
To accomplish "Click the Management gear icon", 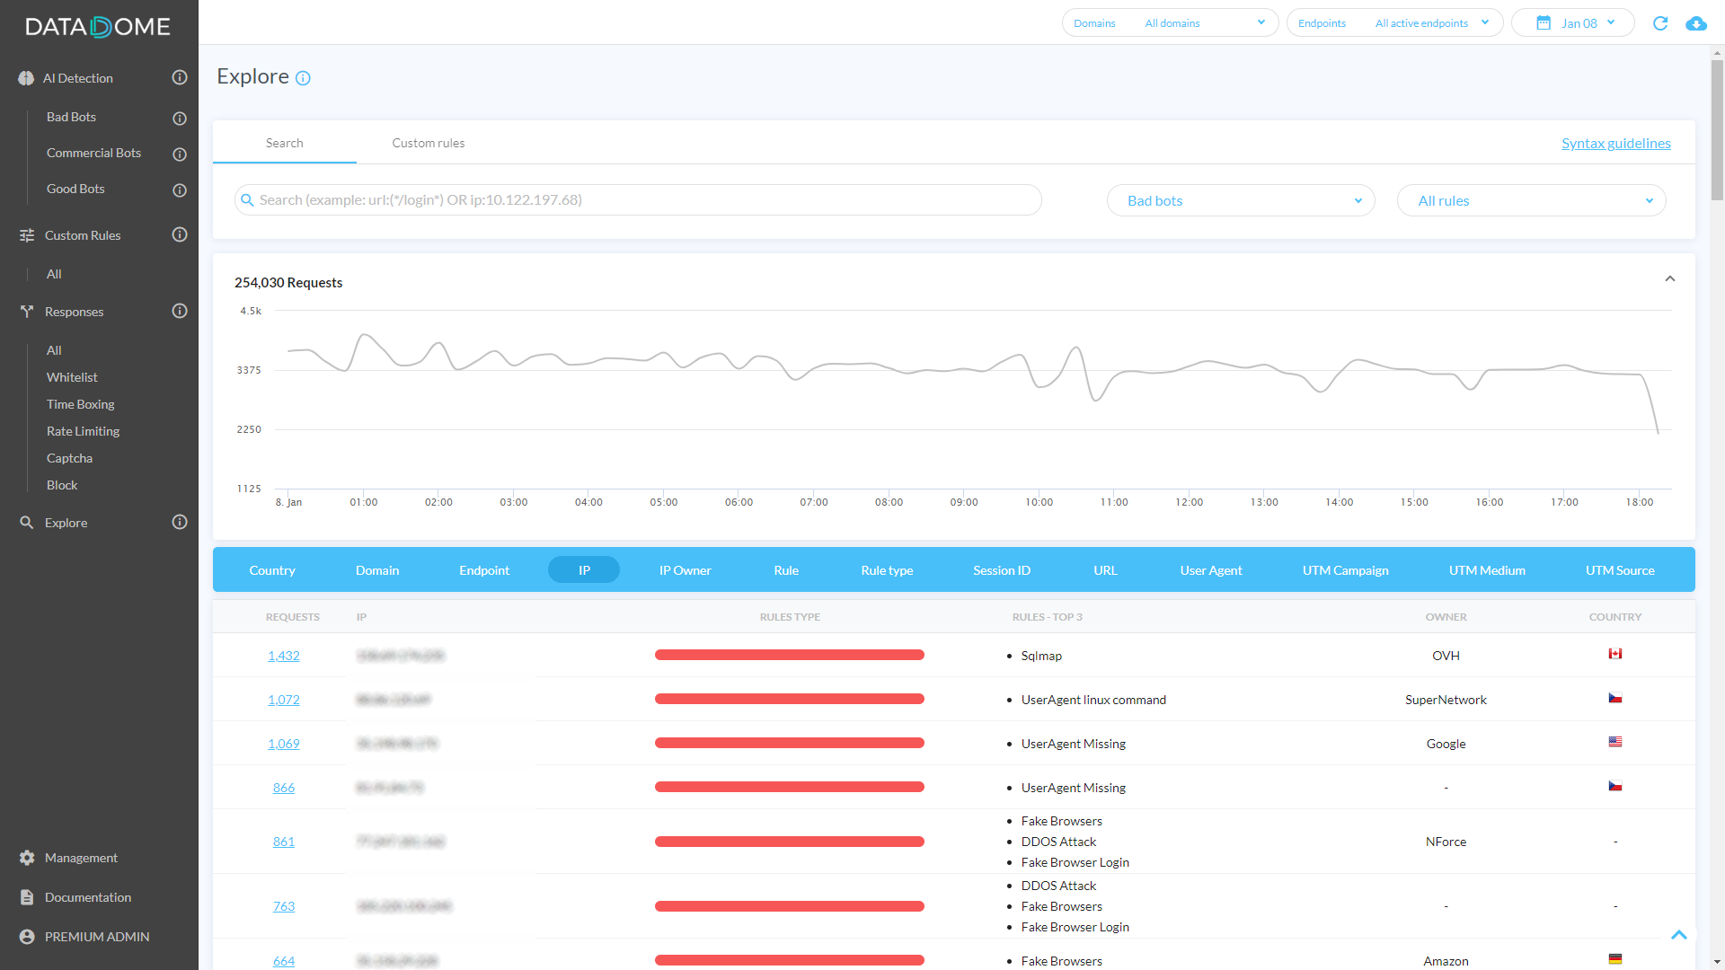I will pyautogui.click(x=27, y=858).
